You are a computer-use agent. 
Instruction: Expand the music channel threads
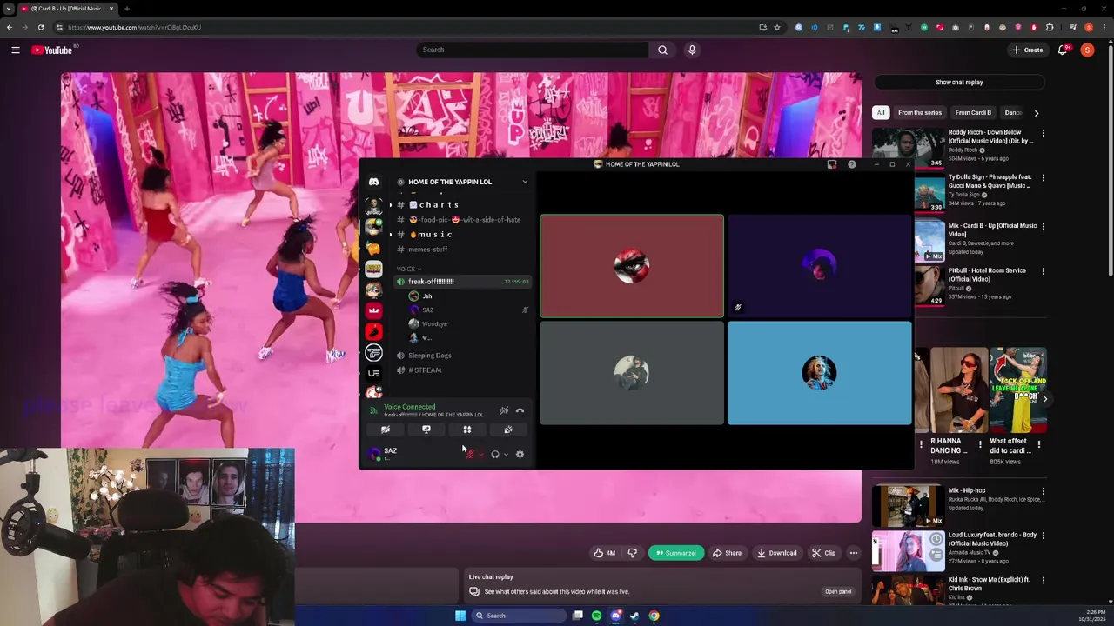[x=391, y=235]
